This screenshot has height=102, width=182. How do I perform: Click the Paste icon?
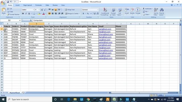point(4,10)
